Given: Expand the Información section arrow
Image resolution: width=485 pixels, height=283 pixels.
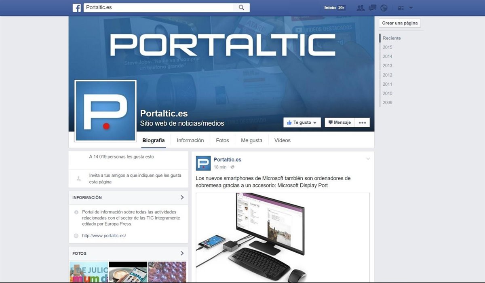Looking at the screenshot, I should click(182, 198).
